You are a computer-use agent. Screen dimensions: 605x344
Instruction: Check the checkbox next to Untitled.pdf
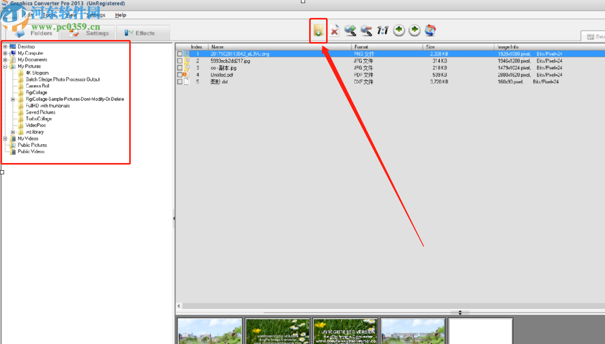click(x=180, y=74)
